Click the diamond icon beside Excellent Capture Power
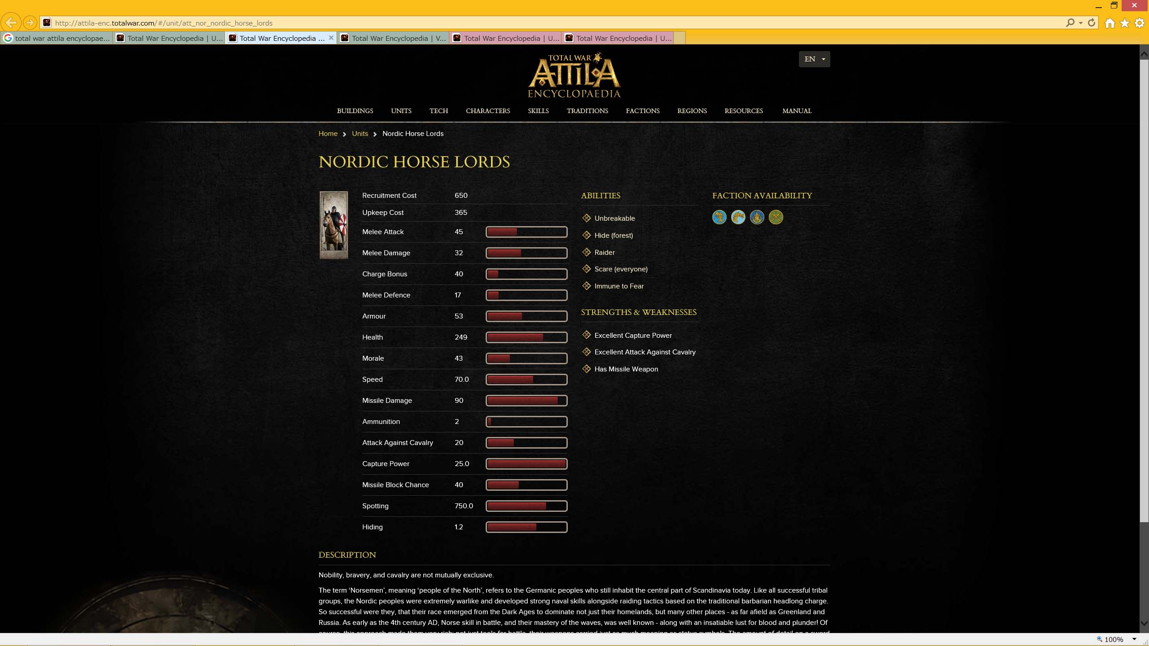The image size is (1149, 646). point(586,335)
